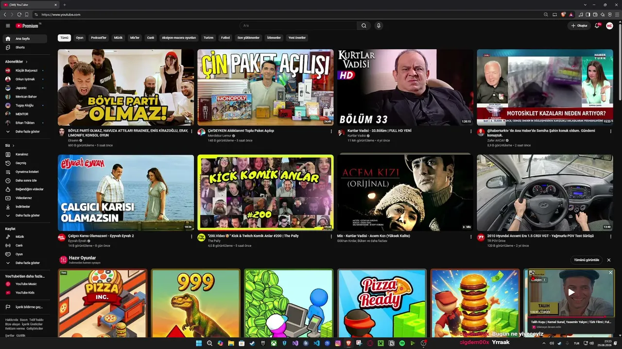The height and width of the screenshot is (349, 622).
Task: Click the YouTube Premium logo
Action: pos(27,26)
